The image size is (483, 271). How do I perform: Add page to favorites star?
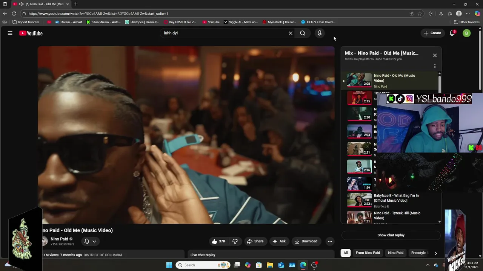[420, 14]
